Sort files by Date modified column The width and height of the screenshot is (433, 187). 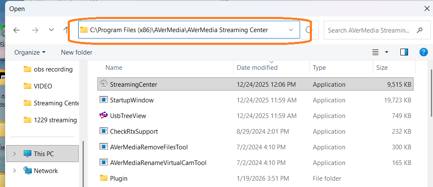click(x=257, y=68)
